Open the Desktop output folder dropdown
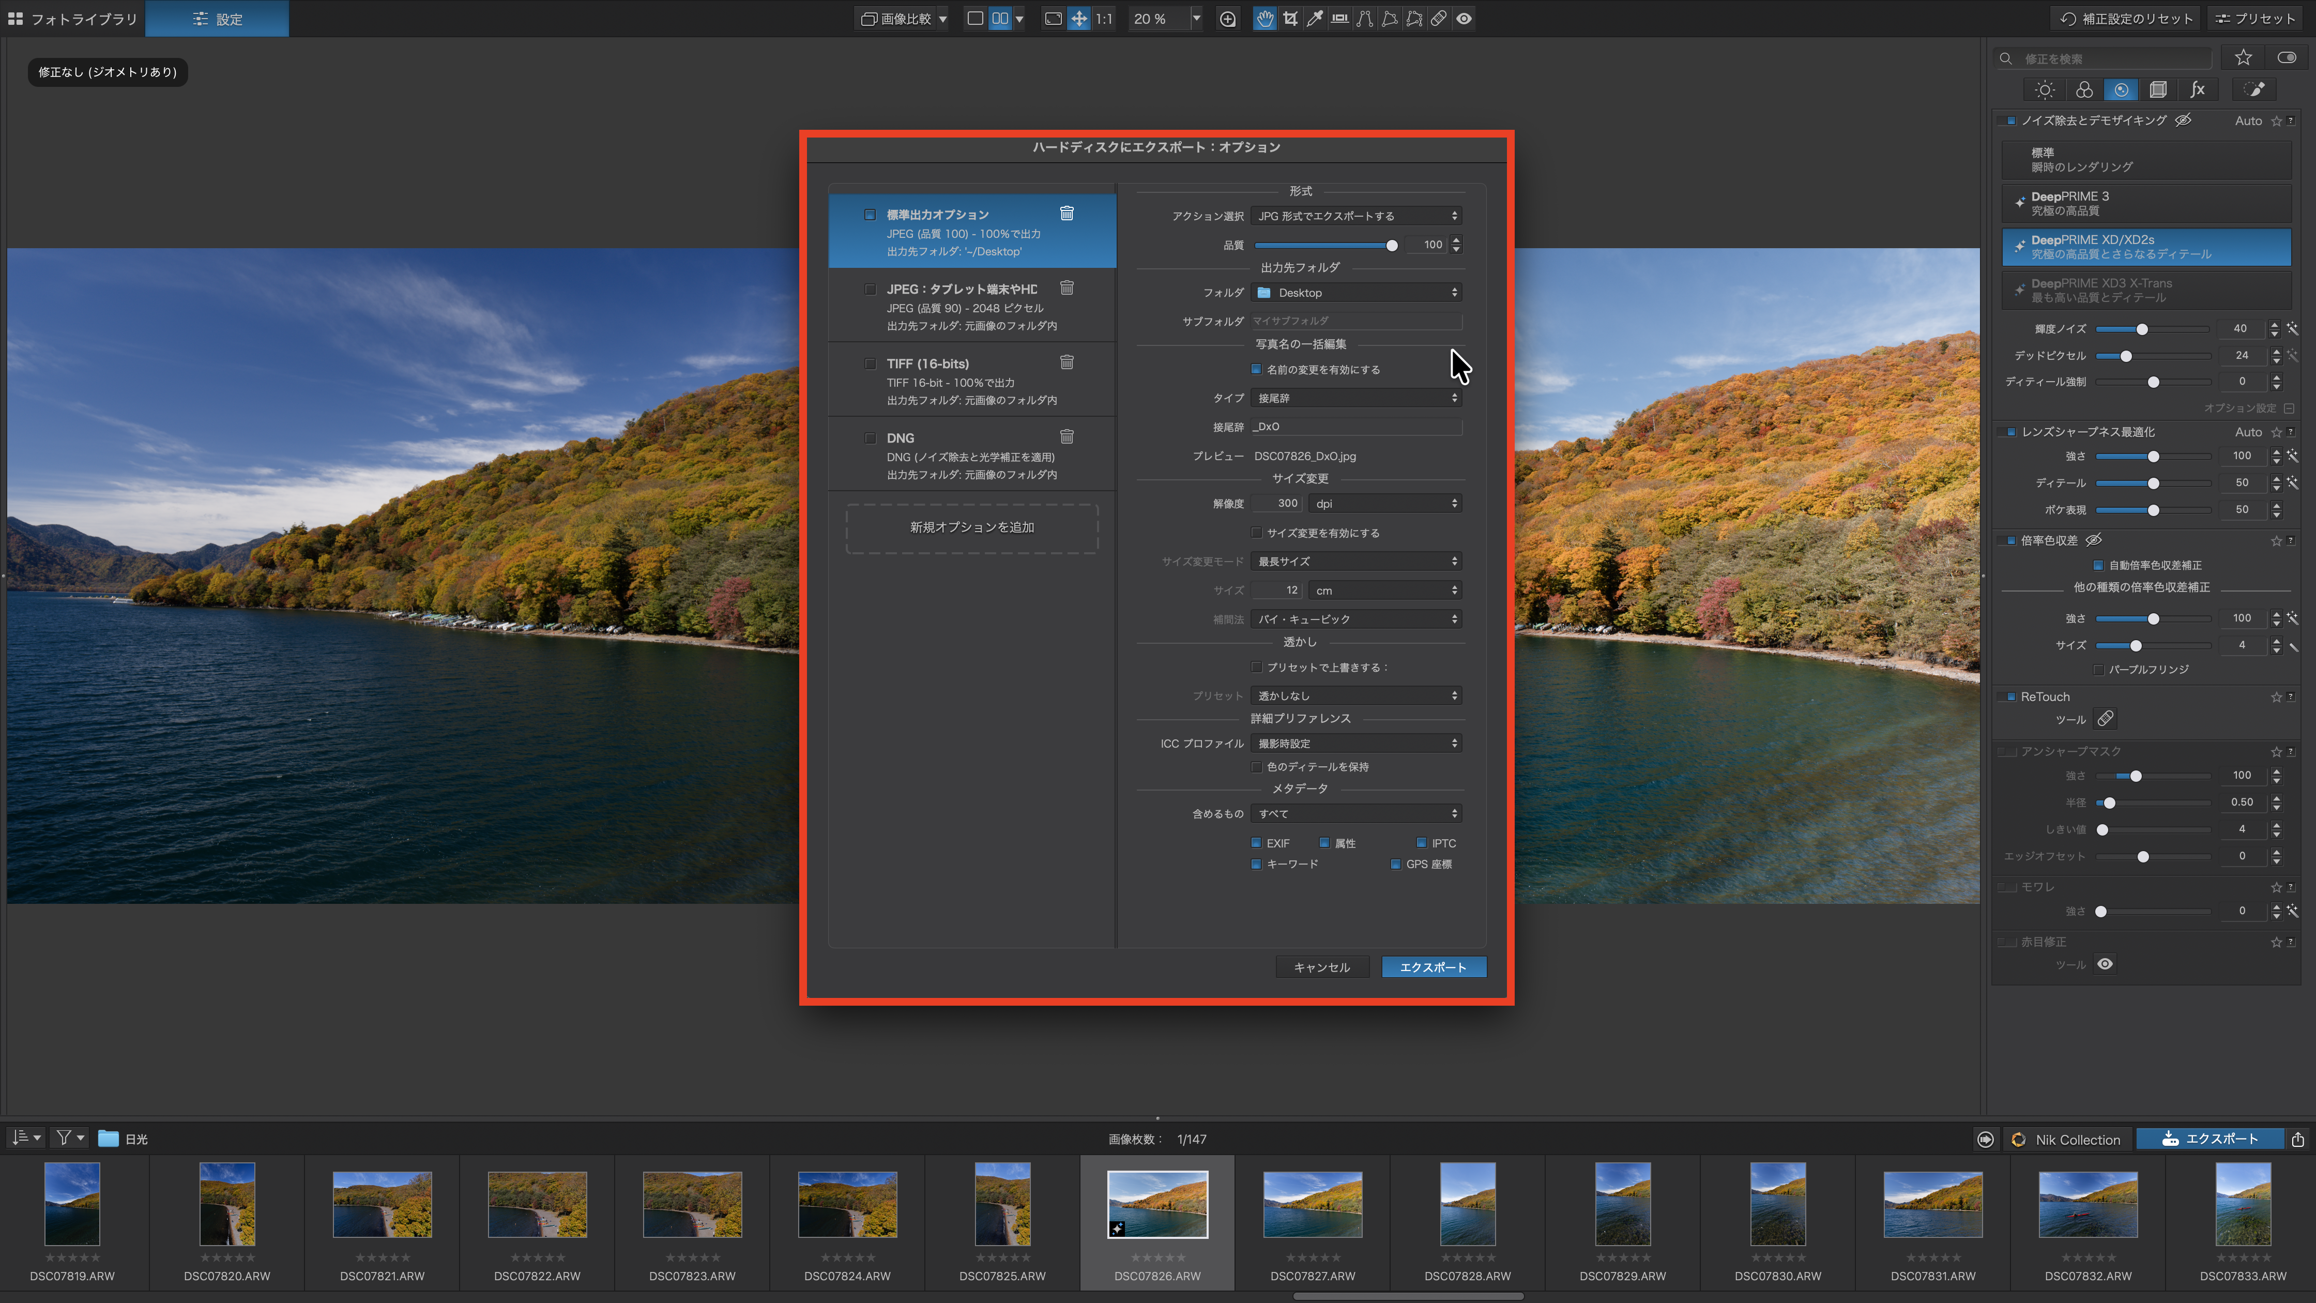Image resolution: width=2316 pixels, height=1303 pixels. click(1356, 293)
